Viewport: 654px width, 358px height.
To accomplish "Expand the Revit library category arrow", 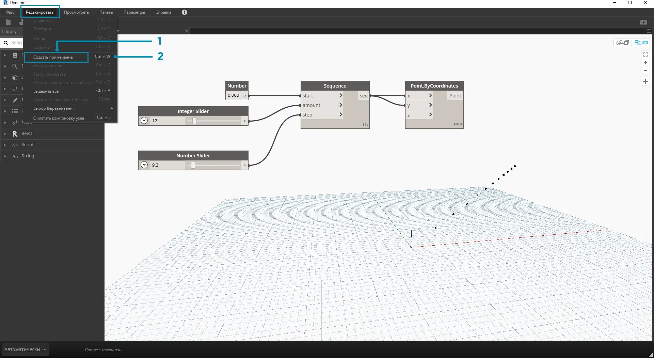I will click(x=5, y=134).
